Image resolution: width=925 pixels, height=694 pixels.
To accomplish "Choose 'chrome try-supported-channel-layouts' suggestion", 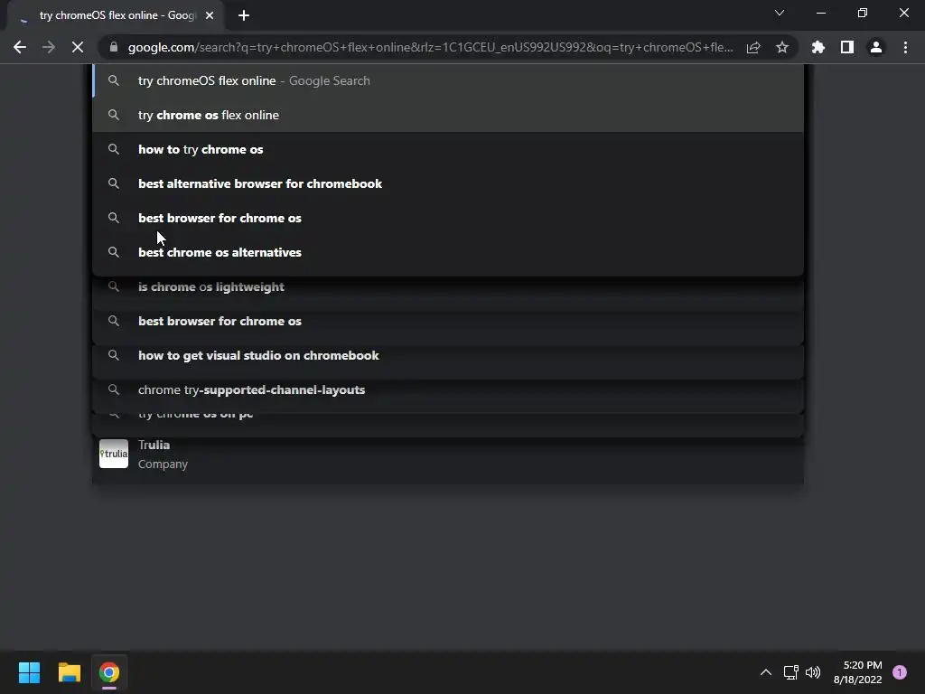I will coord(448,390).
